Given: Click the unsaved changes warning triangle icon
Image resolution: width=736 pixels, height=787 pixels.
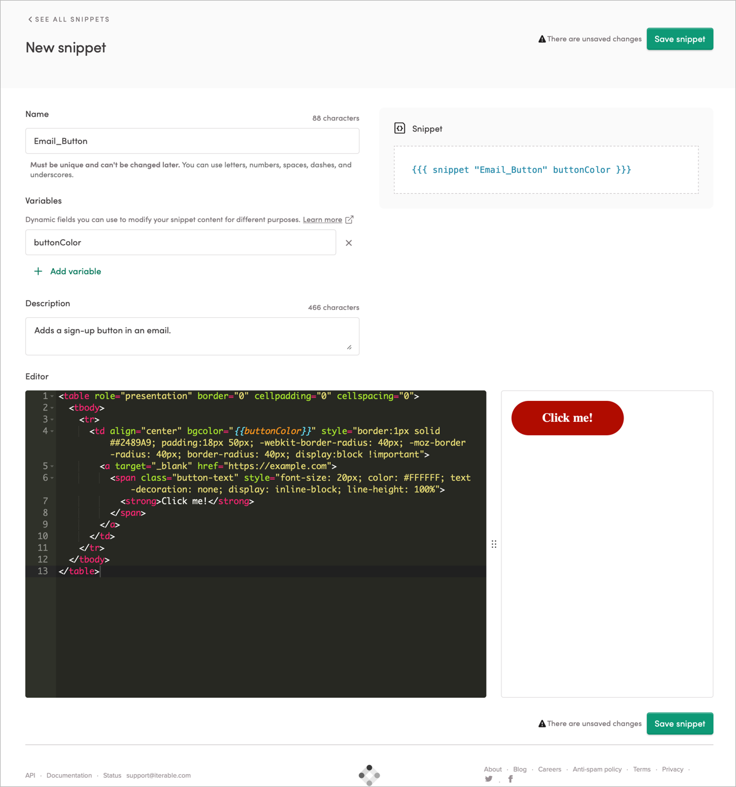Looking at the screenshot, I should point(541,38).
